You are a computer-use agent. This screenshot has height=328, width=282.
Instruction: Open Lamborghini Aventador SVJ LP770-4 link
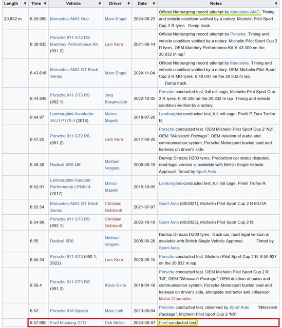click(x=72, y=117)
